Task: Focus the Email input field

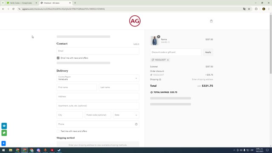Action: 98,51
